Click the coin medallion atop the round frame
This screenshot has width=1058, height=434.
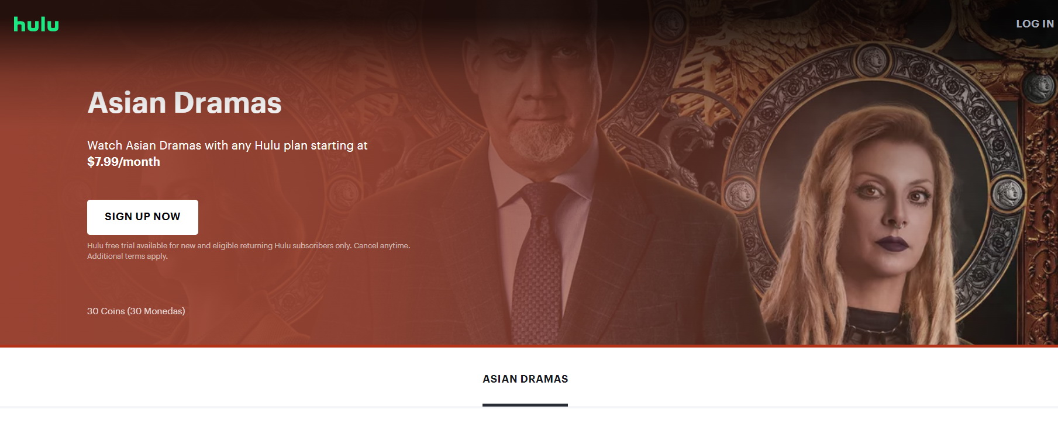point(872,58)
